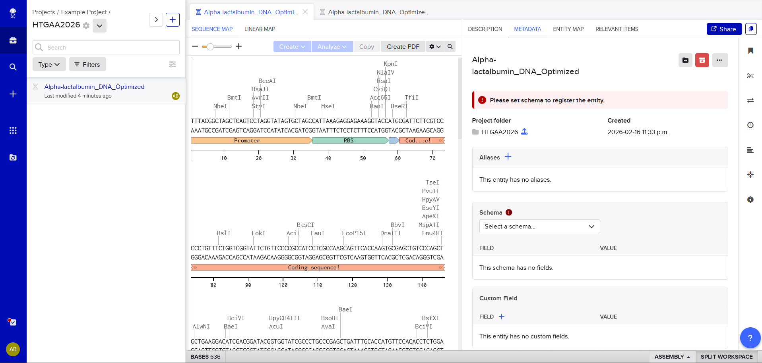
Task: Click Create PDF button
Action: [403, 46]
